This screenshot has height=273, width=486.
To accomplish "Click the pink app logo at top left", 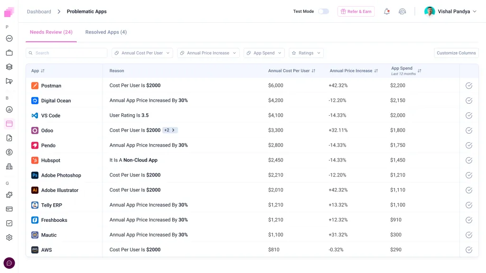I will (x=9, y=12).
